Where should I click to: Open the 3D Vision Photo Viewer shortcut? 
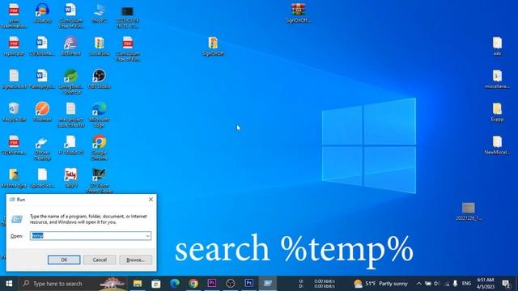[99, 180]
